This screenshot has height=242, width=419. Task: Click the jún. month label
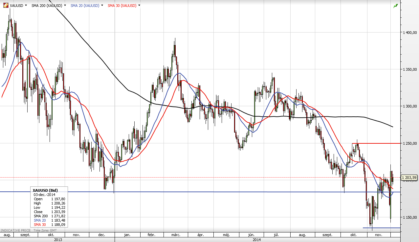252,235
